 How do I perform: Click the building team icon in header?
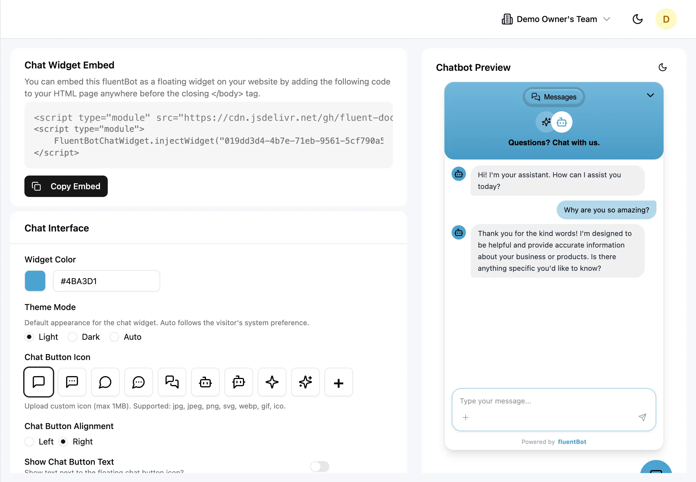pos(507,19)
